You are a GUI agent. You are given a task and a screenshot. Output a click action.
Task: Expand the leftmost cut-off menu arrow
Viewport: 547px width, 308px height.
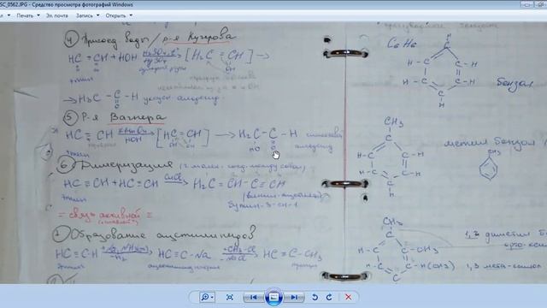(x=9, y=15)
